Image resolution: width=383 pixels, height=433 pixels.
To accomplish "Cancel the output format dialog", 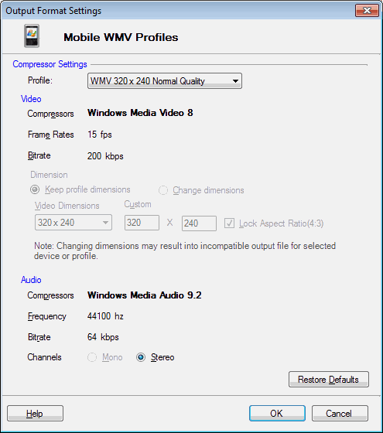I will (340, 414).
